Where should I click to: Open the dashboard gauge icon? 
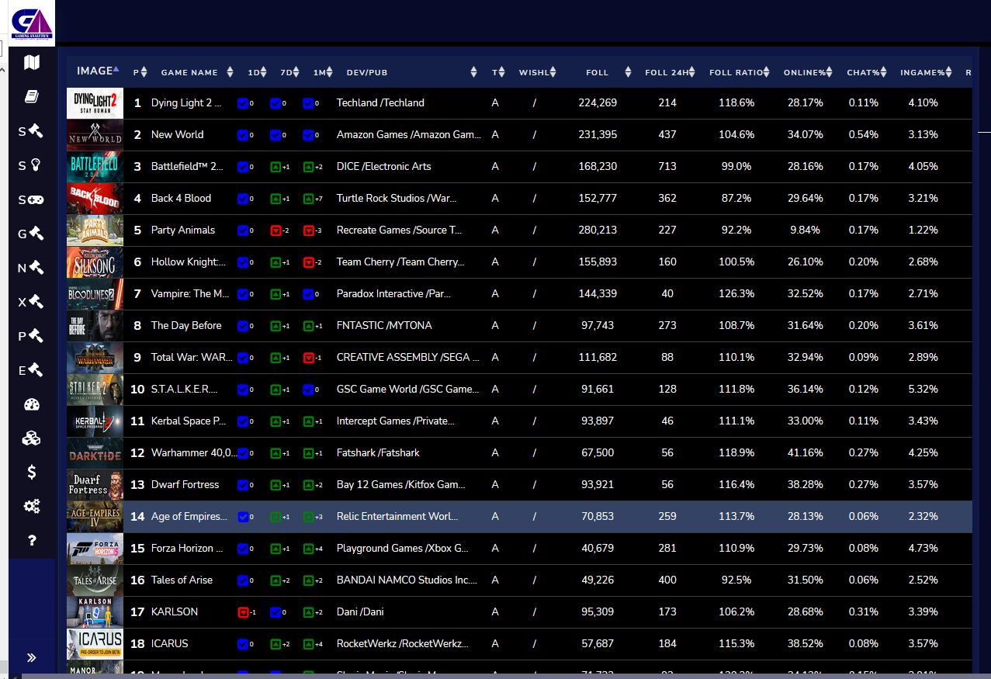click(32, 404)
